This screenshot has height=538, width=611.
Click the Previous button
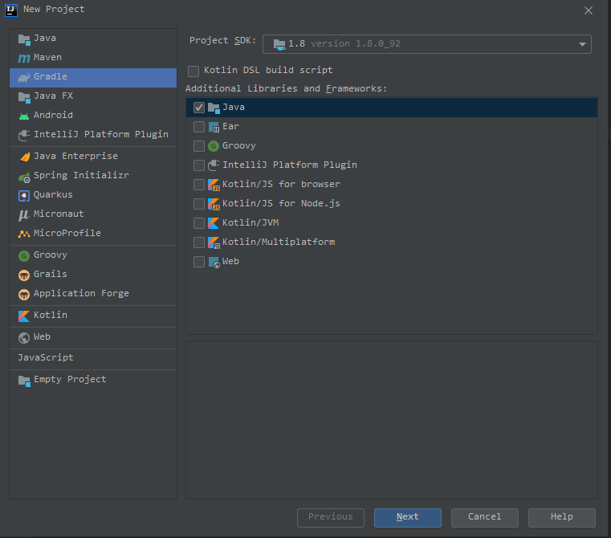click(331, 517)
